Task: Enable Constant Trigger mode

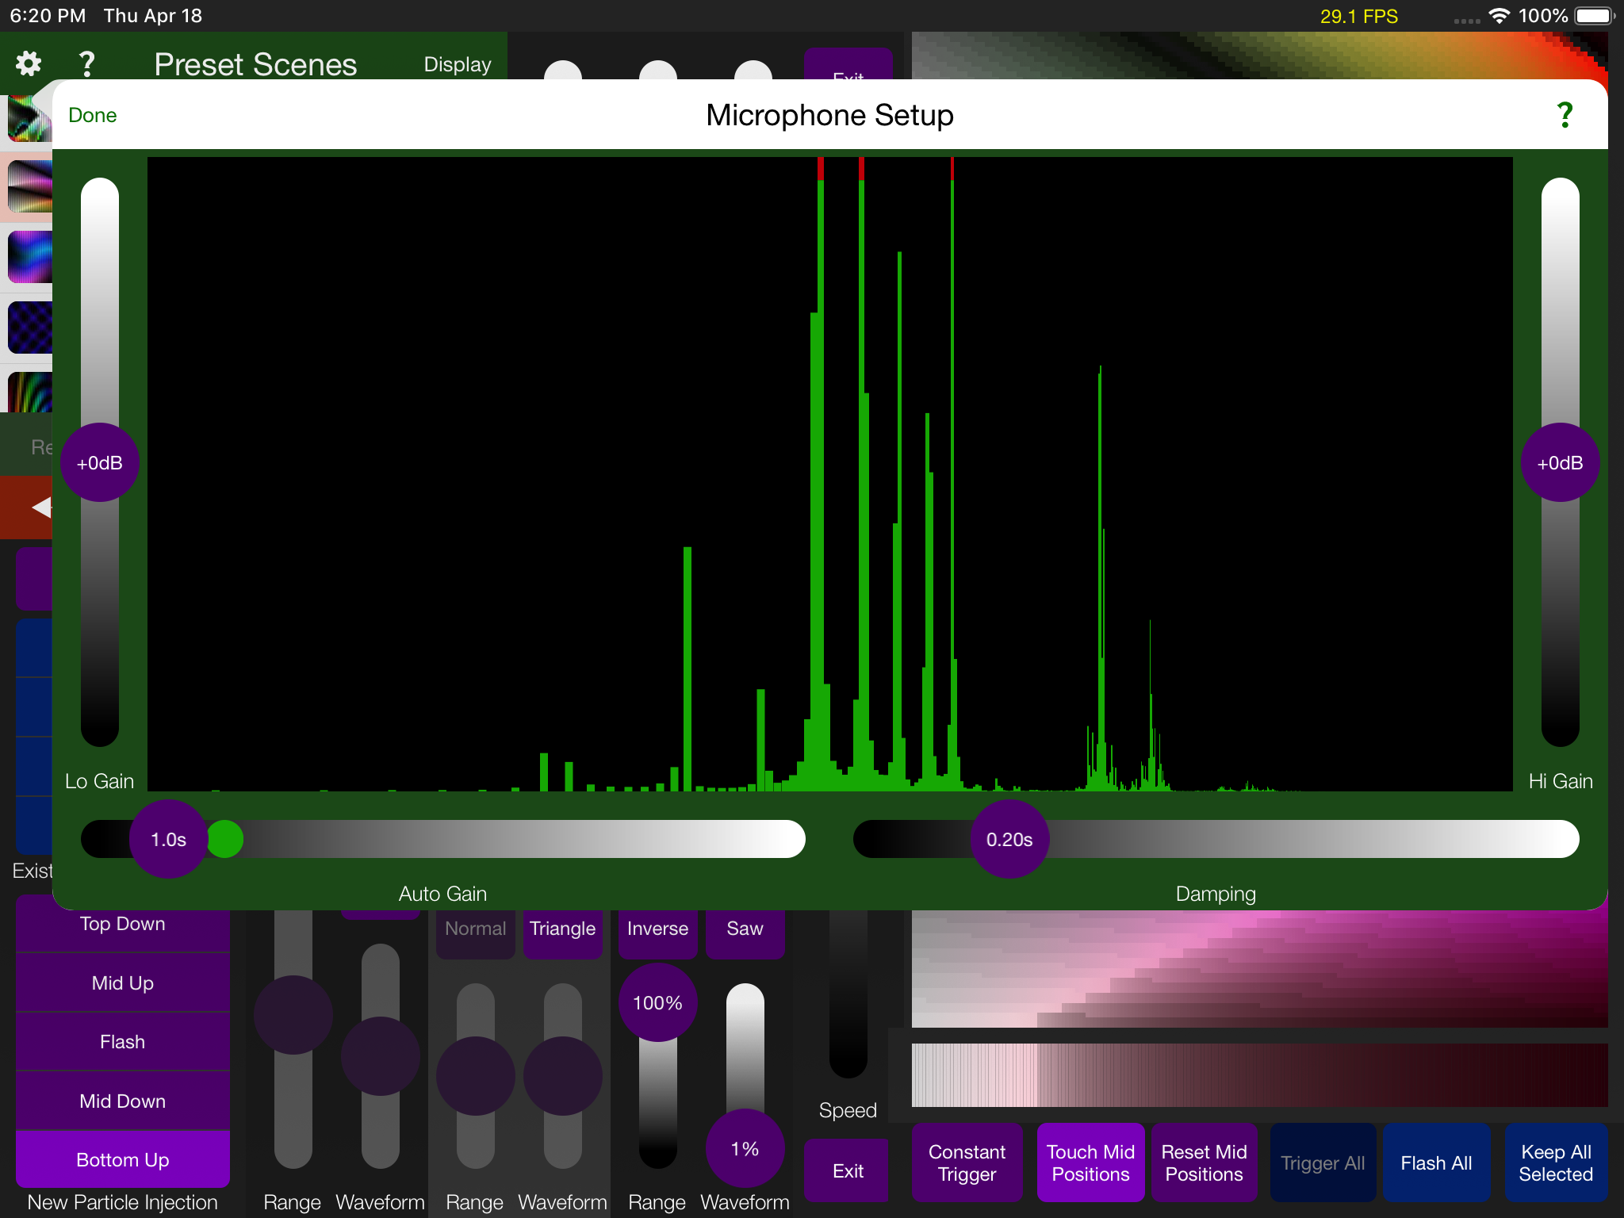Action: [967, 1162]
